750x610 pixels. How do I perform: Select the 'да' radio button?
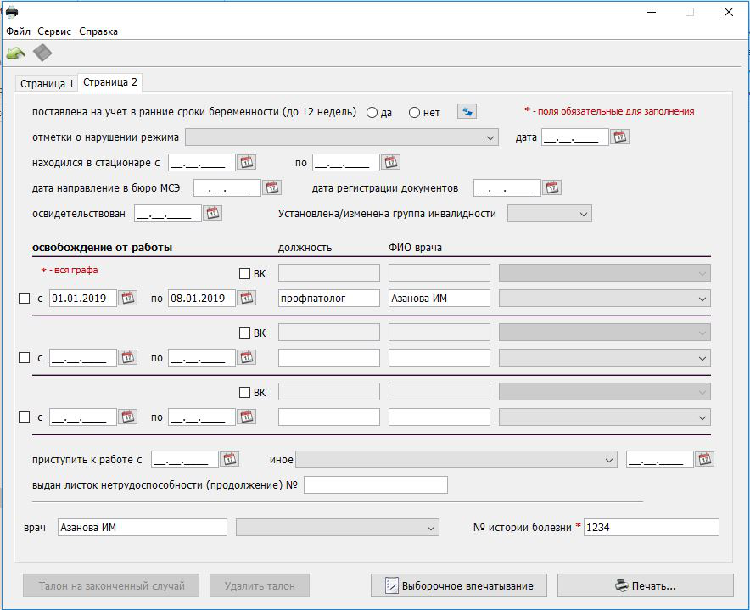372,112
